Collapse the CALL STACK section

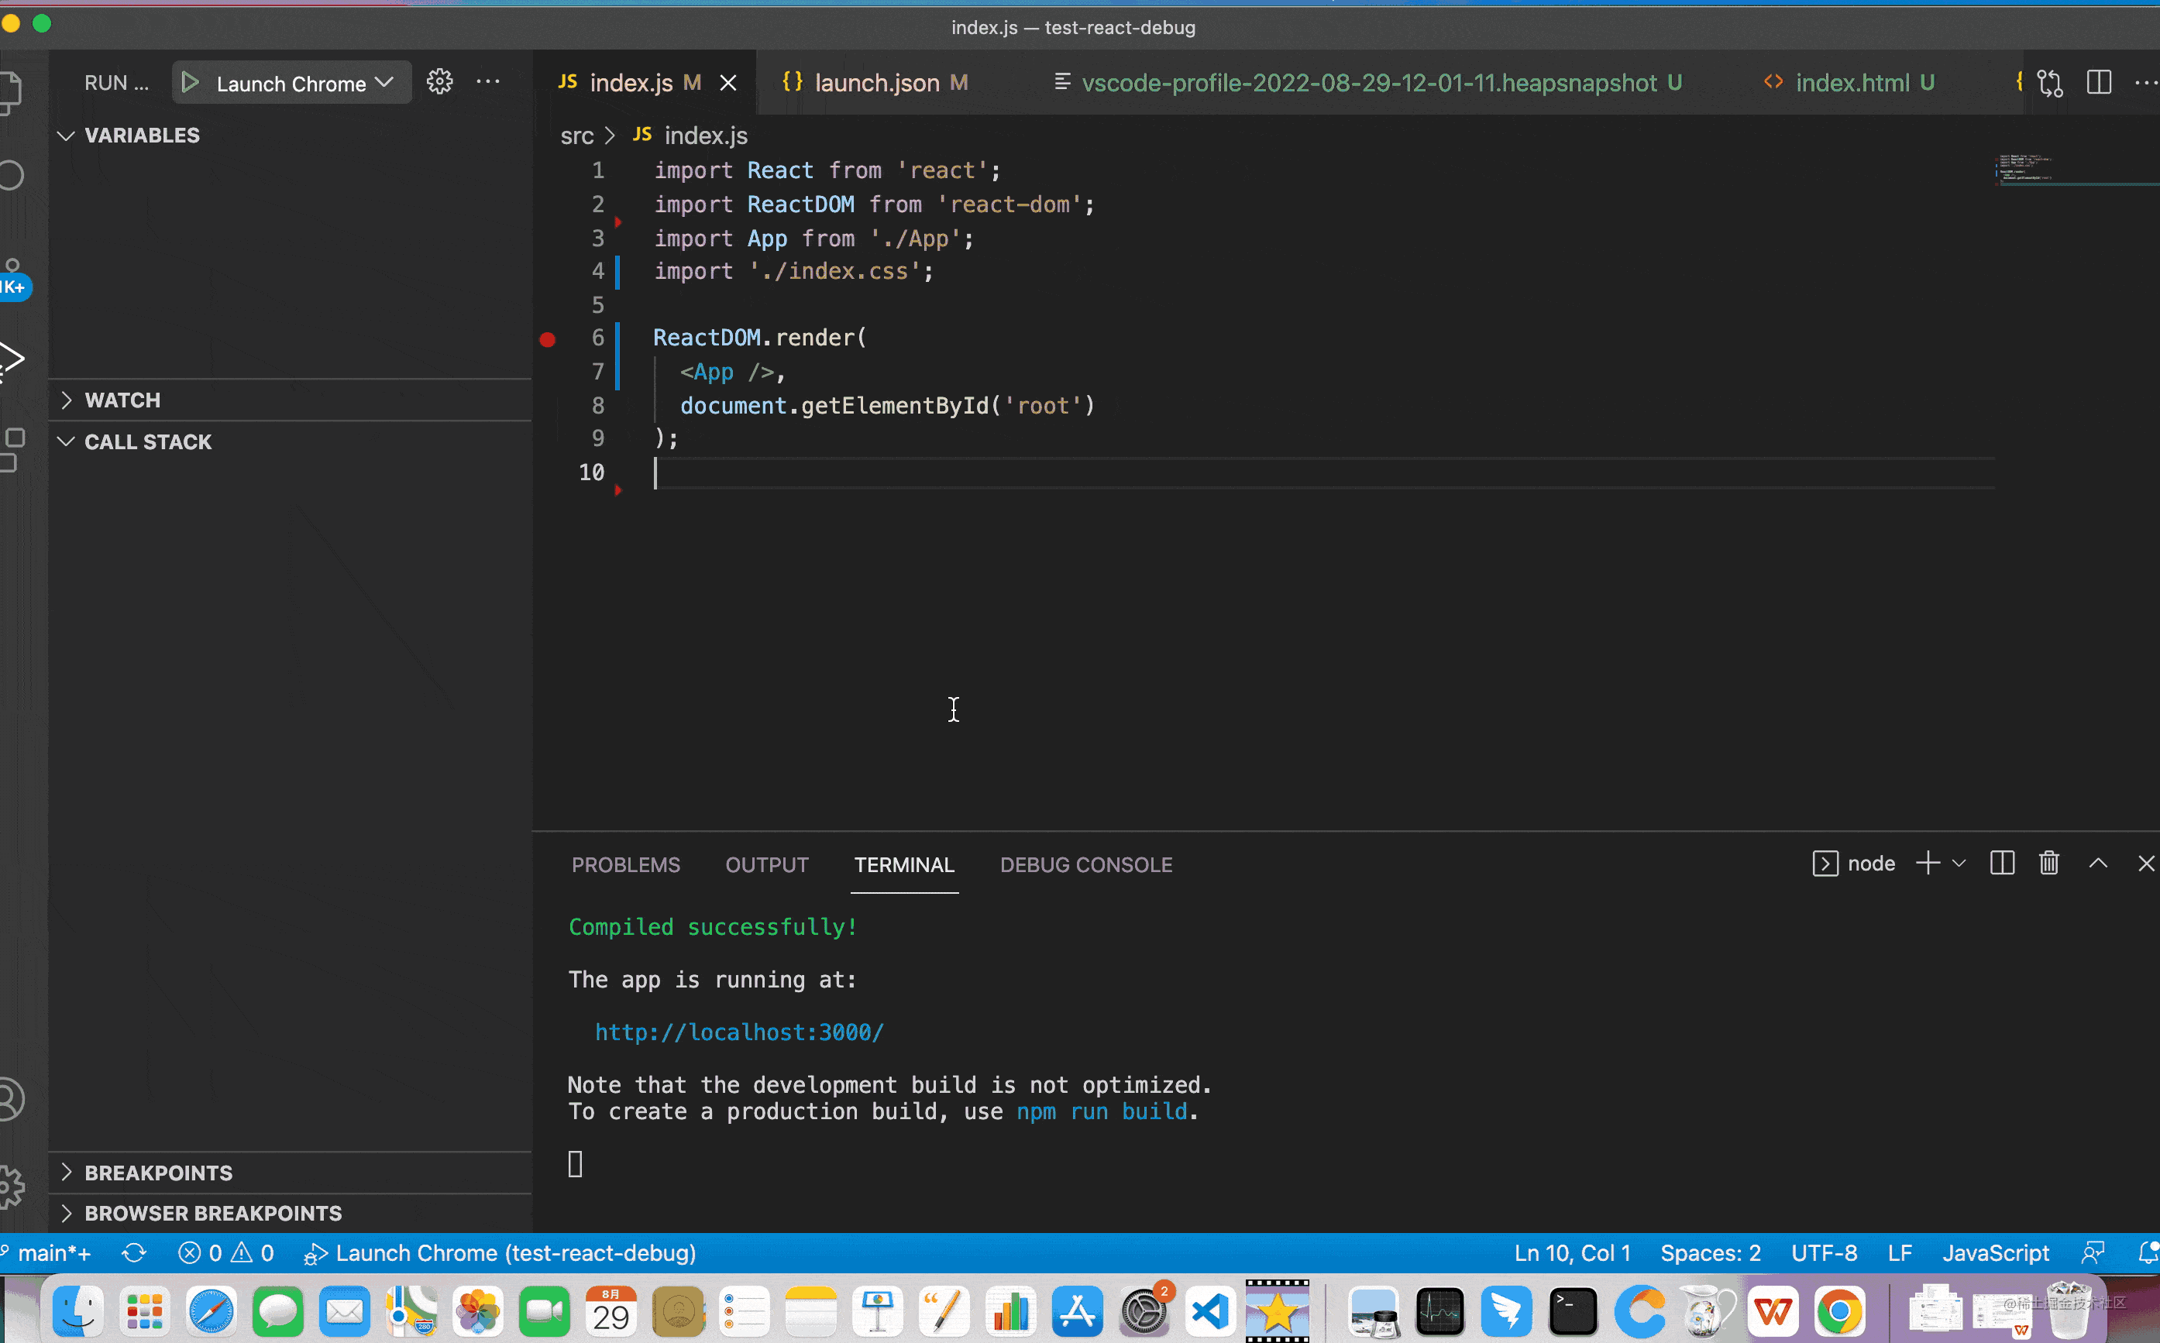click(x=147, y=441)
